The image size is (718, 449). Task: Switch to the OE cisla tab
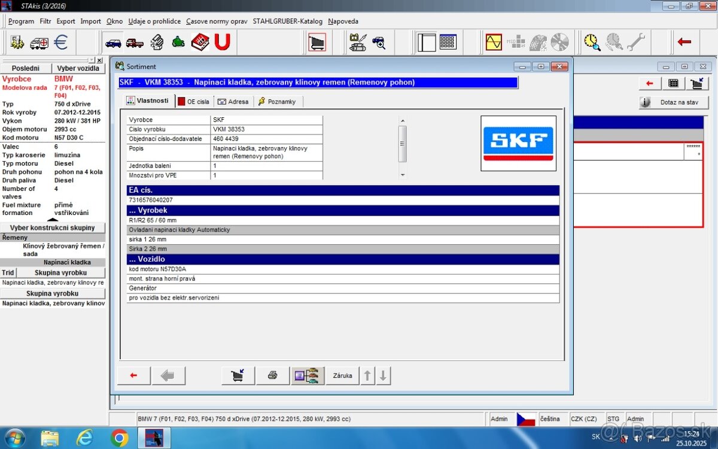pyautogui.click(x=194, y=101)
